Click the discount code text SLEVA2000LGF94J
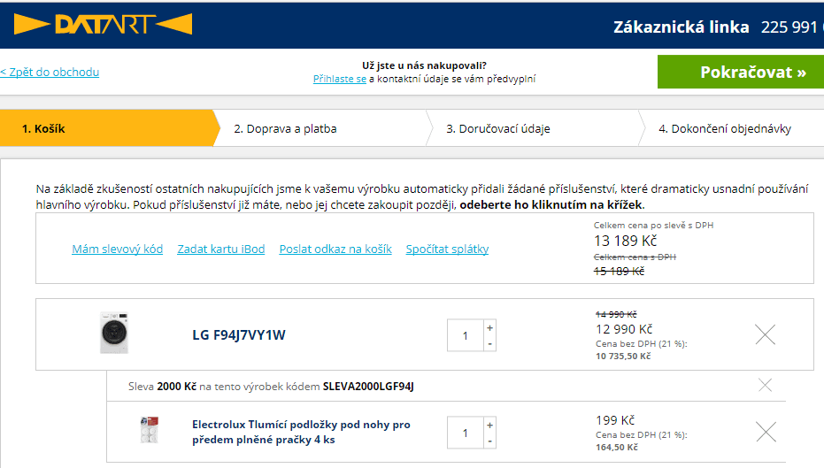This screenshot has height=468, width=824. coord(368,387)
